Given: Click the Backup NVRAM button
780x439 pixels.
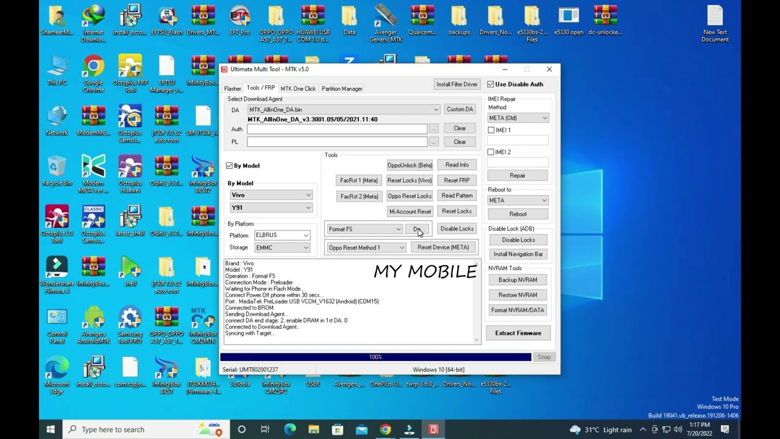Looking at the screenshot, I should [518, 280].
